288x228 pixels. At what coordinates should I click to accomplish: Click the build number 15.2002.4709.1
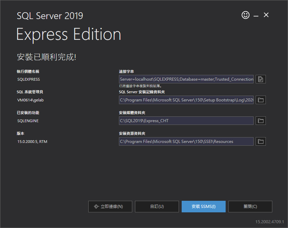click(270, 222)
